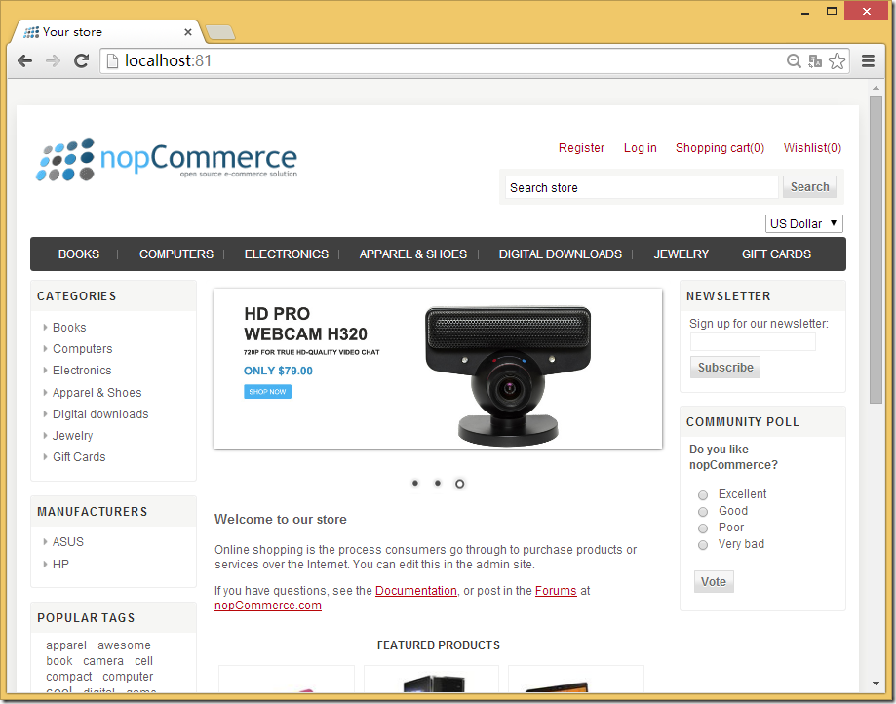The image size is (896, 704).
Task: Choose the Good radio button
Action: tap(703, 512)
